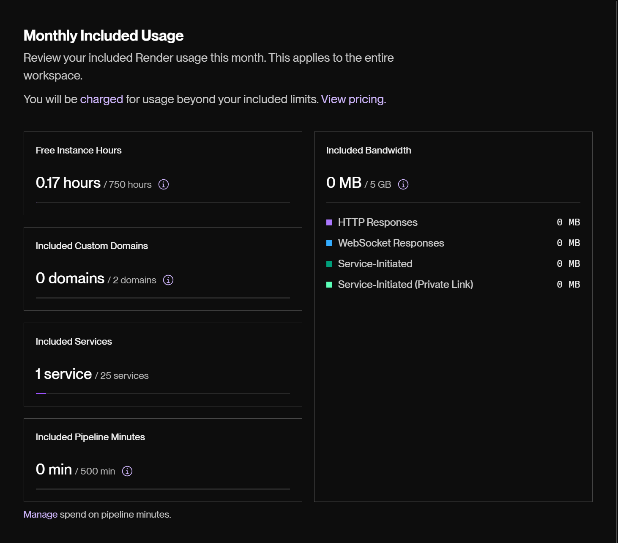Click the Included Bandwidth usage bar
Image resolution: width=618 pixels, height=543 pixels.
(453, 202)
